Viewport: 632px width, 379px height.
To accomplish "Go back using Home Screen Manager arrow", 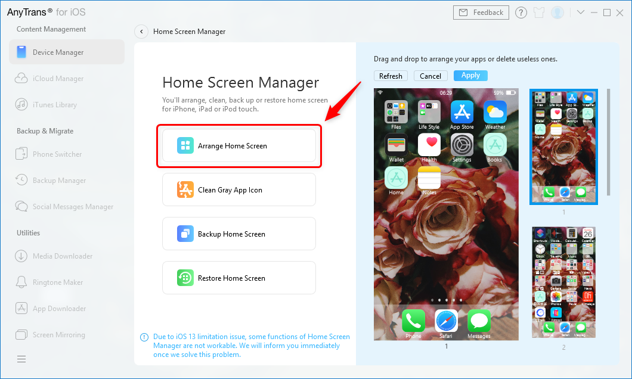I will click(x=141, y=32).
